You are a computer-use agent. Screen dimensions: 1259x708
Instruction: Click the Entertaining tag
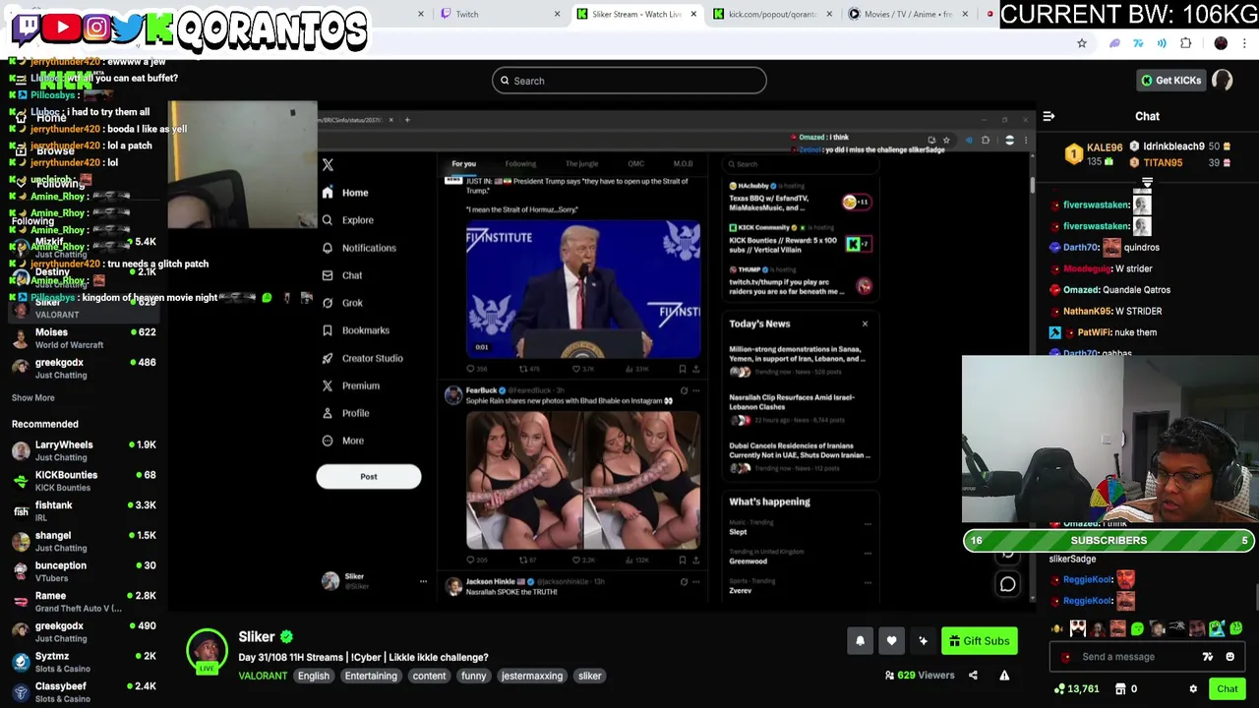tap(371, 676)
